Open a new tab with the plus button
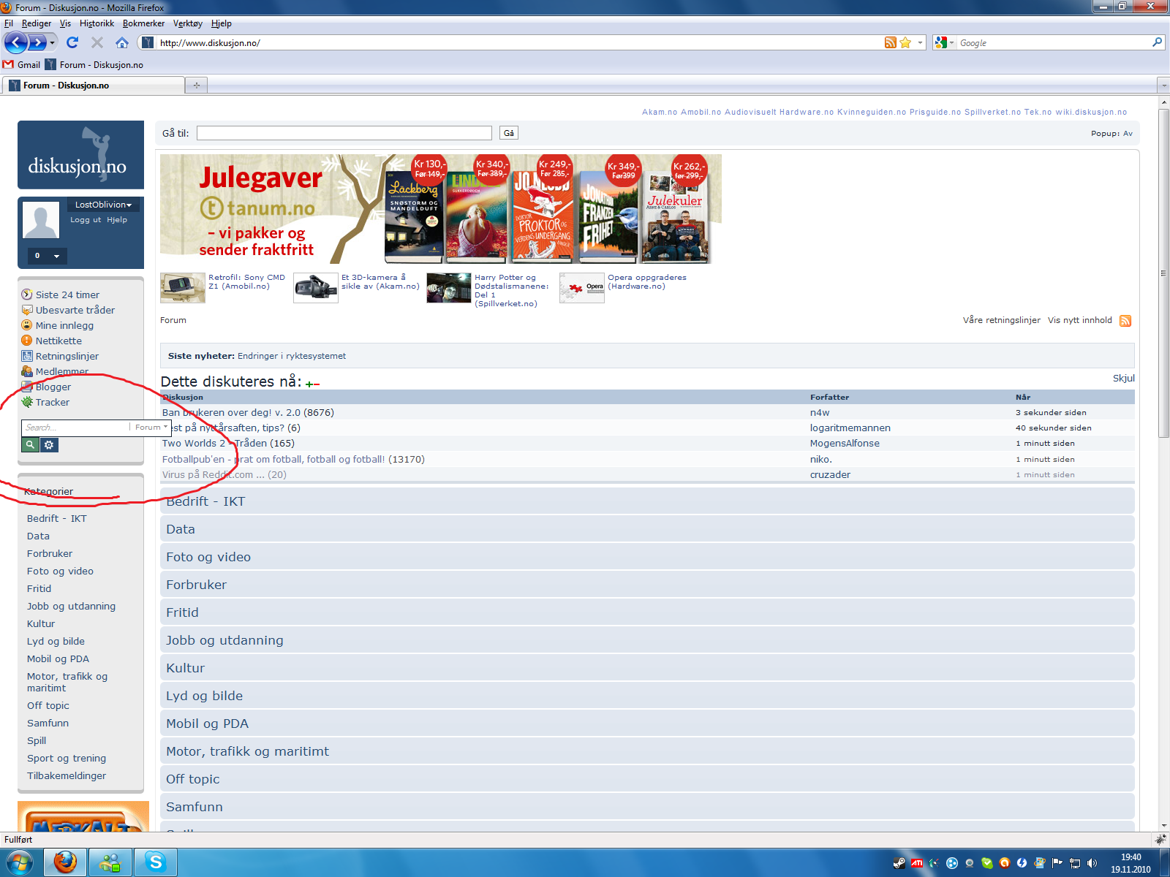Viewport: 1170px width, 877px height. pyautogui.click(x=196, y=86)
